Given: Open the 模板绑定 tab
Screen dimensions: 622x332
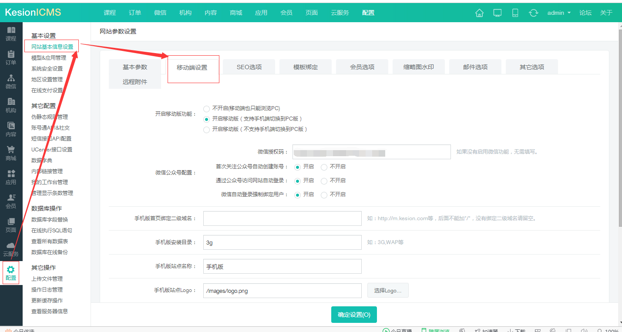Looking at the screenshot, I should [x=305, y=67].
